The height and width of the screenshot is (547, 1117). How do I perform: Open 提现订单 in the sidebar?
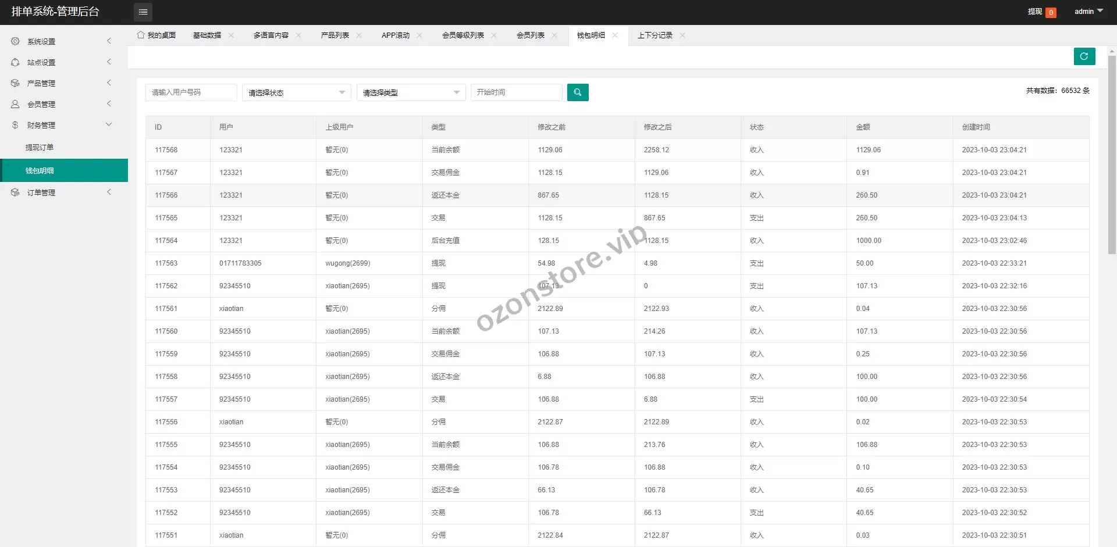(40, 148)
